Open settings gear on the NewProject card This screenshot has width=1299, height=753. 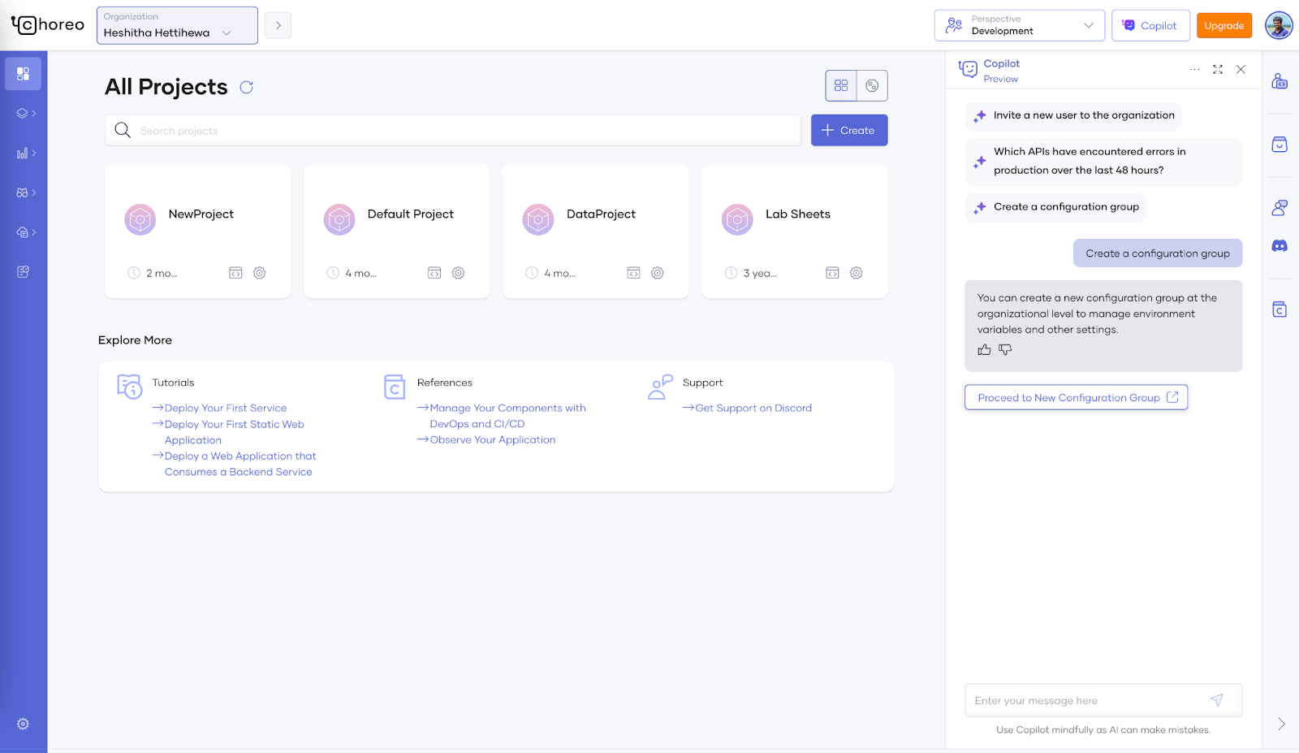pos(259,273)
